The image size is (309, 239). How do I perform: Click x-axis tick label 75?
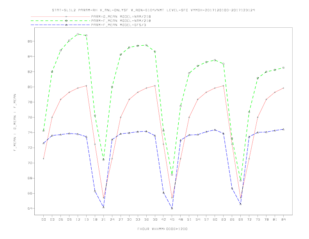pyautogui.click(x=258, y=219)
